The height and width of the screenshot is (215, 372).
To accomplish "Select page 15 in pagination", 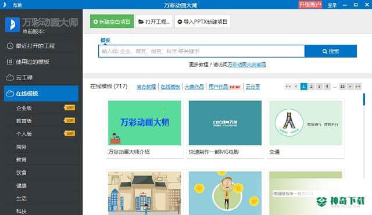I will point(342,87).
